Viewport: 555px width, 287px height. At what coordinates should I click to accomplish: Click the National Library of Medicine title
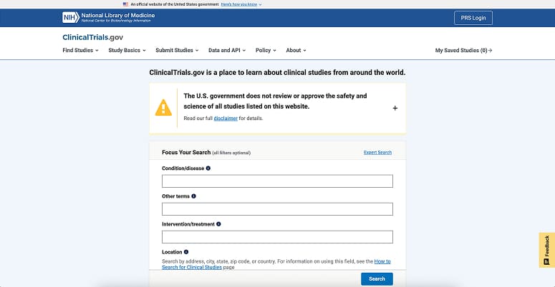click(118, 15)
